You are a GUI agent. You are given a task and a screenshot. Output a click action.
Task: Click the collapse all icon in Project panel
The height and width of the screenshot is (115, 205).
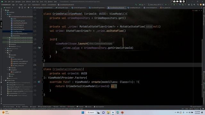pos(25,8)
